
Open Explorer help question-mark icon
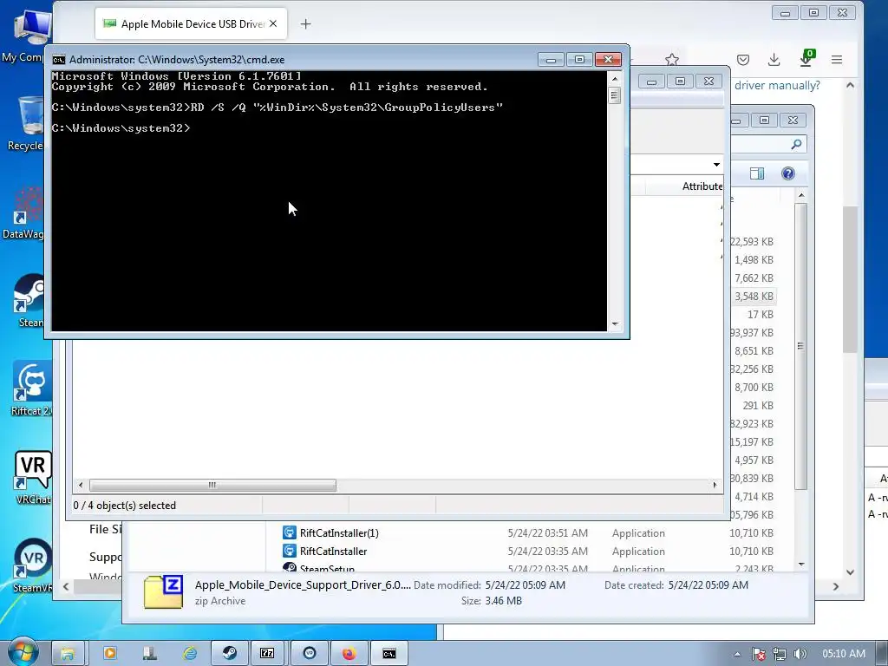tap(787, 173)
